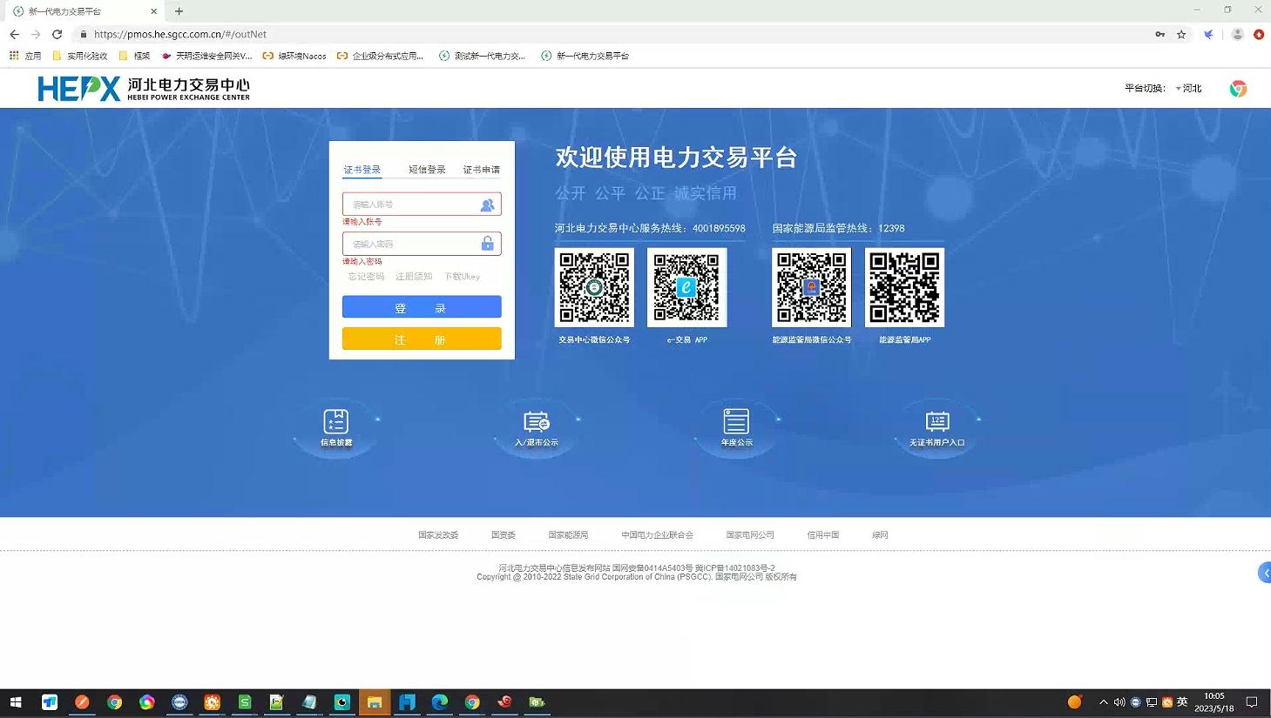The height and width of the screenshot is (718, 1271).
Task: Select the 新一代电力交易平台 browser tab
Action: [83, 11]
